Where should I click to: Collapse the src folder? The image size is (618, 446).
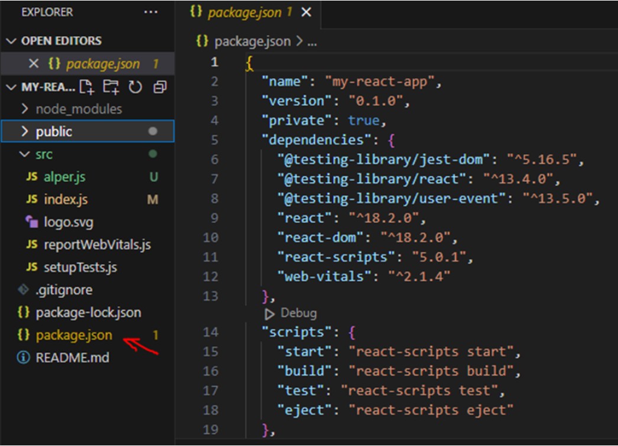[x=25, y=154]
